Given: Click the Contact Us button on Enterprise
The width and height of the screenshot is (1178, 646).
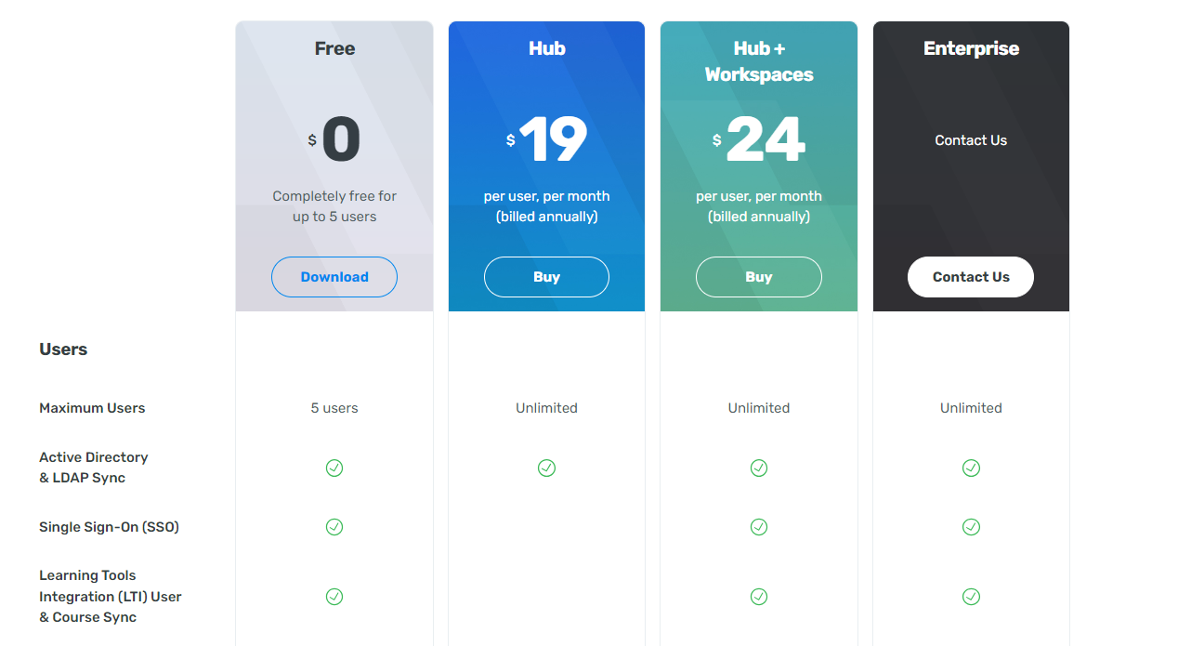Looking at the screenshot, I should [x=971, y=276].
